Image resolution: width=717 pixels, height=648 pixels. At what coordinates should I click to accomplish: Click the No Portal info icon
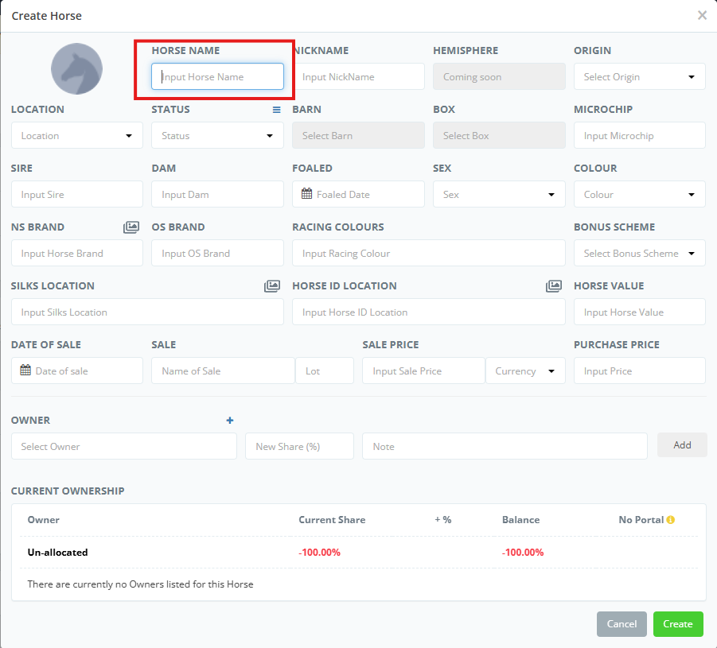coord(671,520)
